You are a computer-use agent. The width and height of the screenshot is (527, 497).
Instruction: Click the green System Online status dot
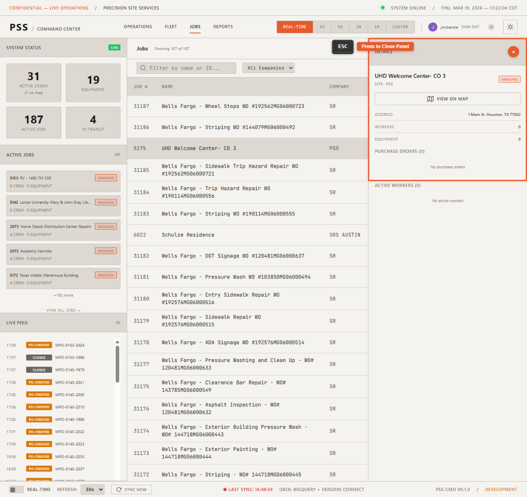(382, 8)
